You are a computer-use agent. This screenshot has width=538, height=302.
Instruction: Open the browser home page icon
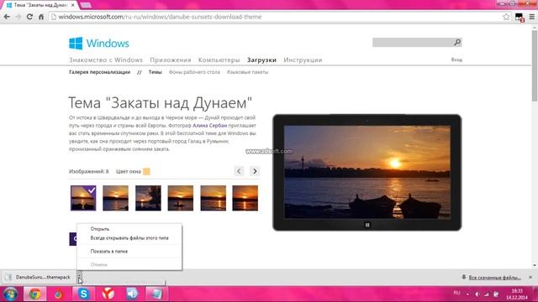41,17
